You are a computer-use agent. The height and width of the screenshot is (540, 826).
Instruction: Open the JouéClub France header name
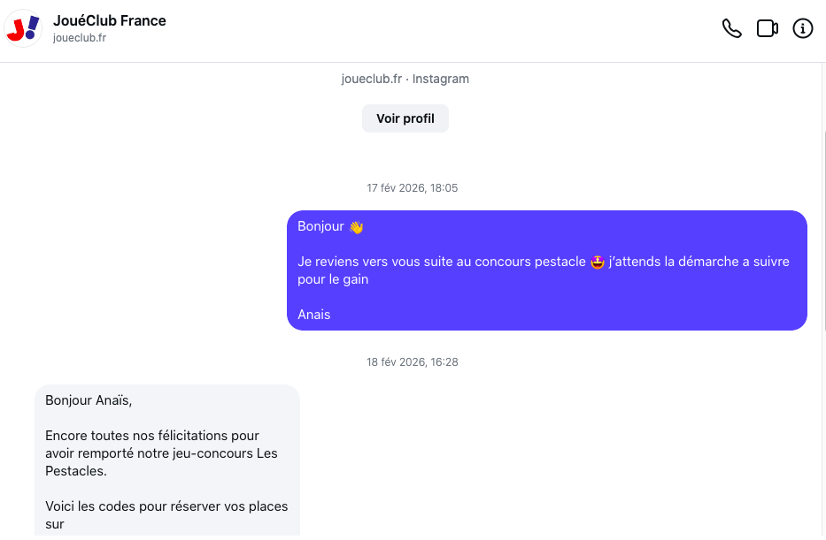click(109, 20)
